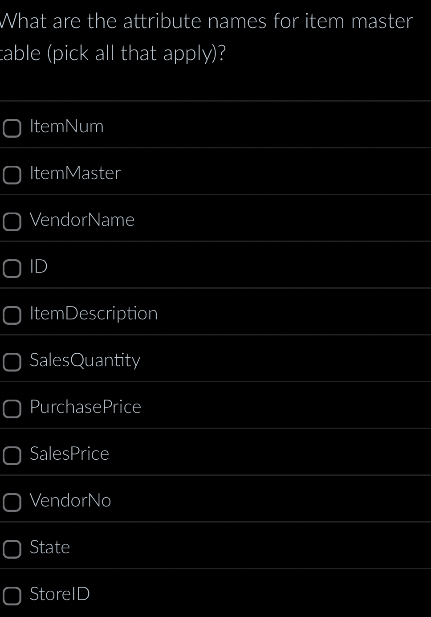This screenshot has height=617, width=431.
Task: Check the ID checkbox
Action: pos(12,269)
